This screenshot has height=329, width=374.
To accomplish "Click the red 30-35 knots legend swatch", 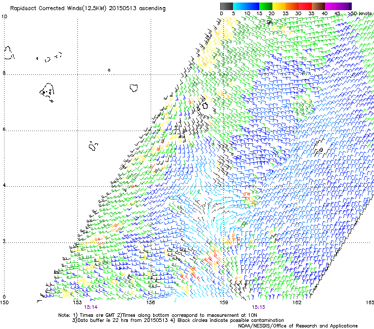I will click(x=305, y=6).
